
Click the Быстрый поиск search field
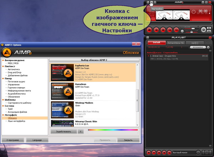pos(184,153)
